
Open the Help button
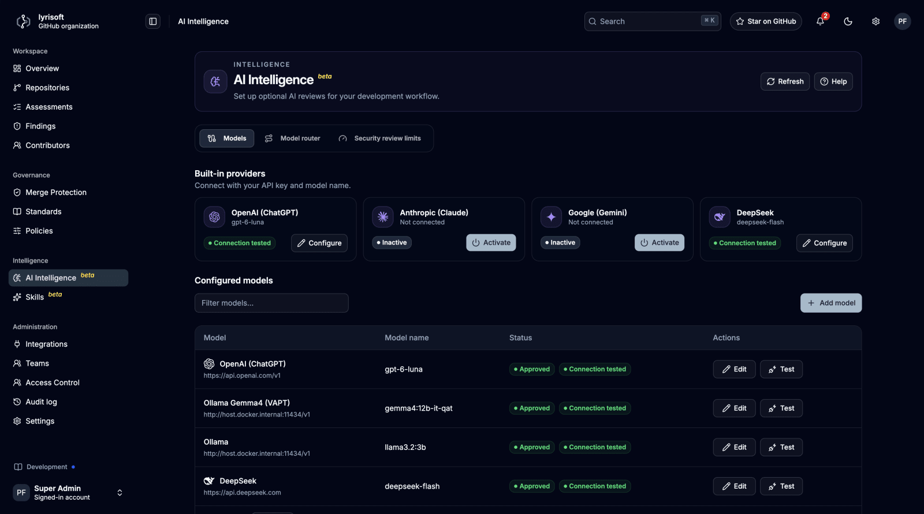pos(833,81)
